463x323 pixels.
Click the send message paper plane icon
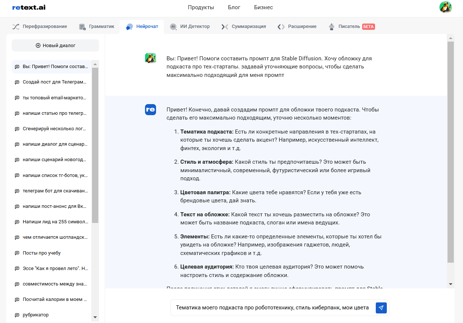tap(381, 308)
